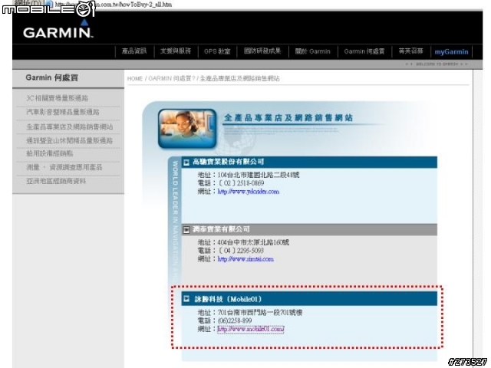Select 3C相關賣場量販通路 in the sidebar
Screen dimensions: 491x368
57,98
